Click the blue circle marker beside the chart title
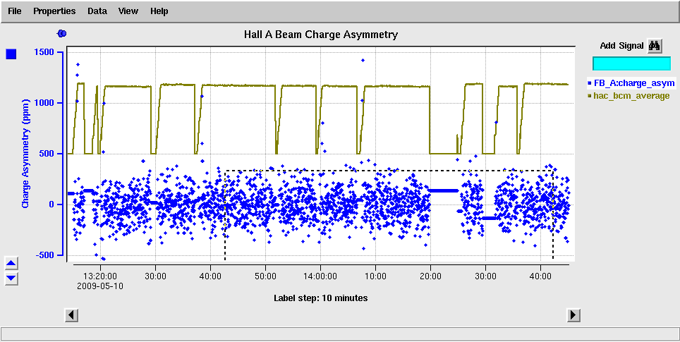 click(x=61, y=33)
